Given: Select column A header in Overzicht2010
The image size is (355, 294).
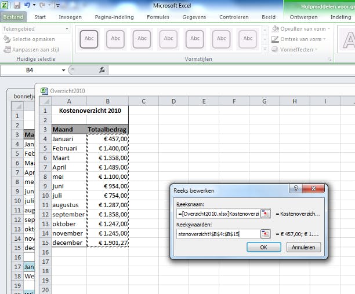Looking at the screenshot, I should coord(69,101).
